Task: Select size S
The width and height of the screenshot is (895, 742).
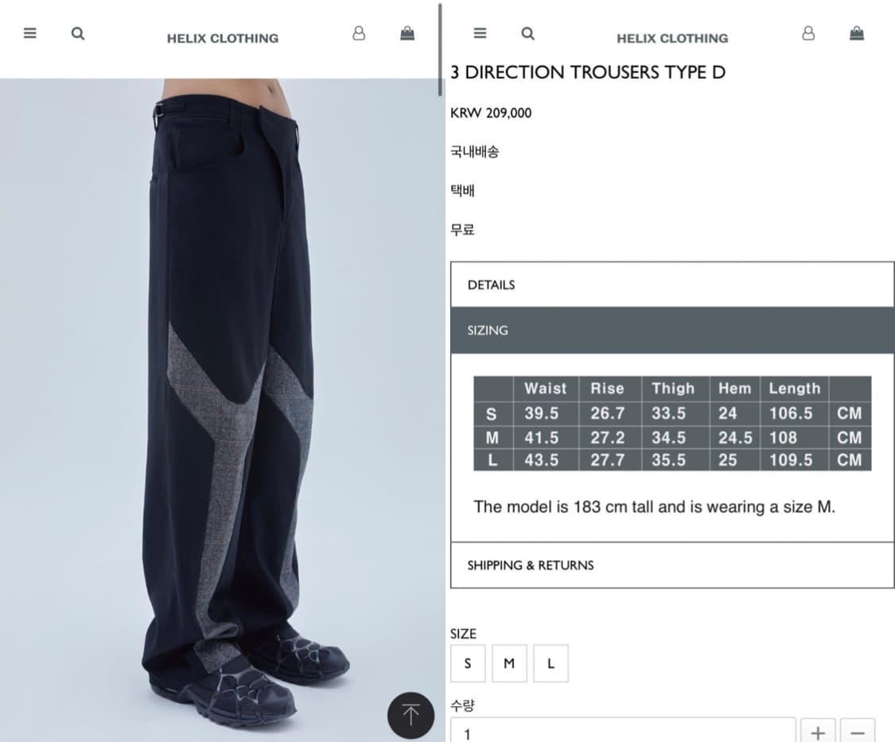Action: 468,663
